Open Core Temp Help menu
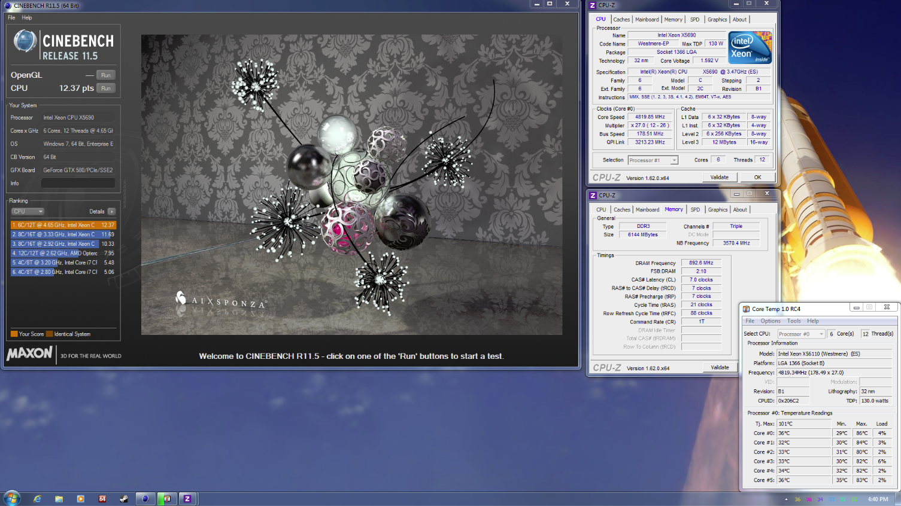The height and width of the screenshot is (506, 901). (813, 321)
